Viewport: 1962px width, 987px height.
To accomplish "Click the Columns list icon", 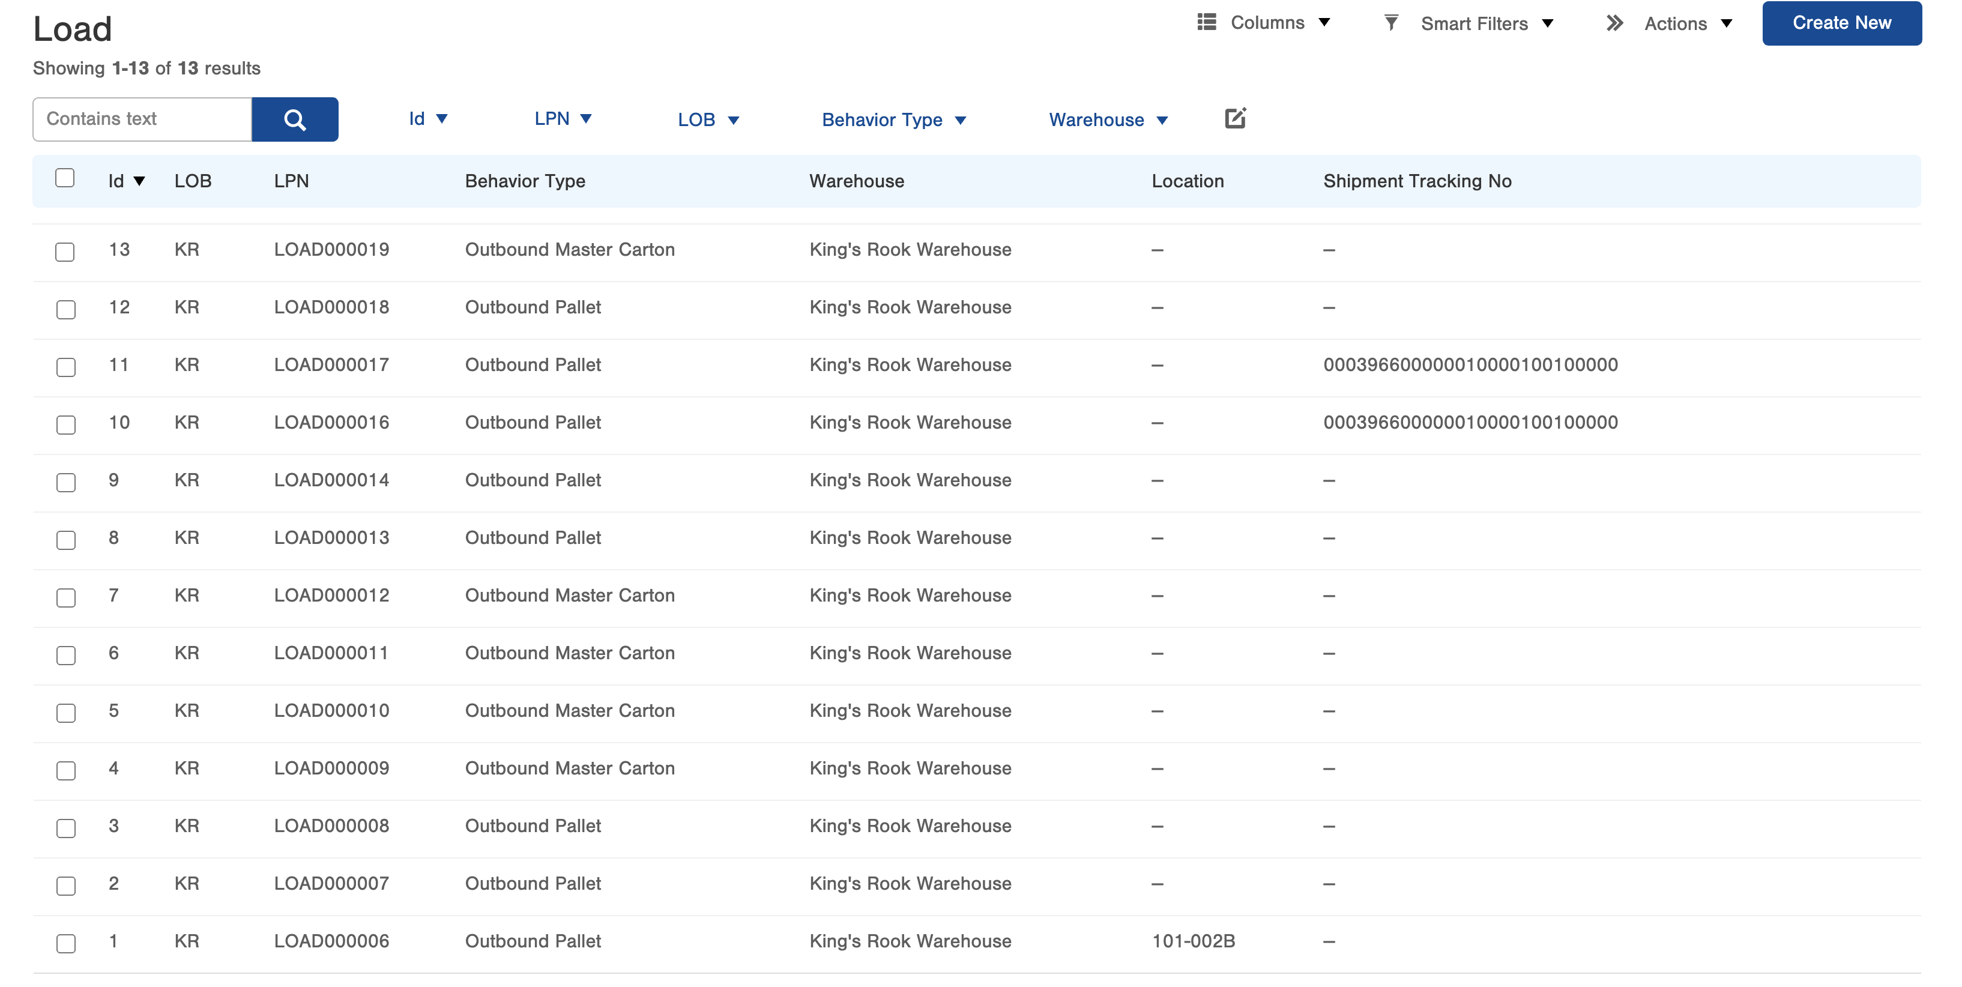I will (1207, 22).
